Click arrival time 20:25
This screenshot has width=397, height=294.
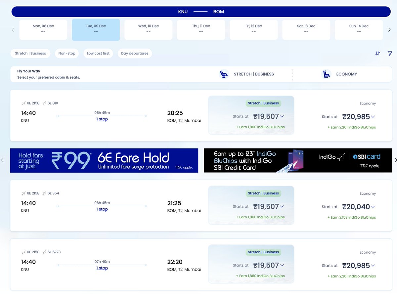pos(175,113)
